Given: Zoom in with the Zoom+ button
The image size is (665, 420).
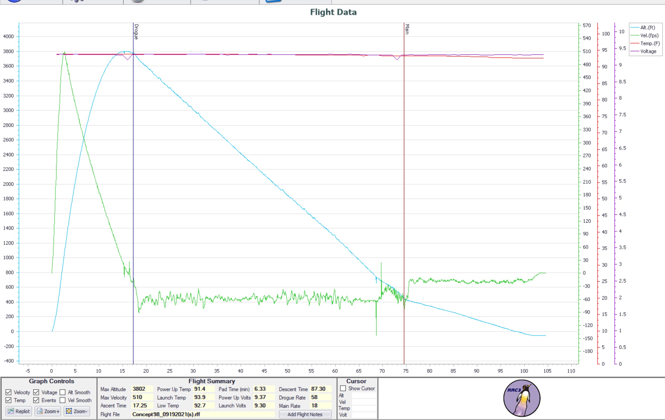Looking at the screenshot, I should 48,411.
